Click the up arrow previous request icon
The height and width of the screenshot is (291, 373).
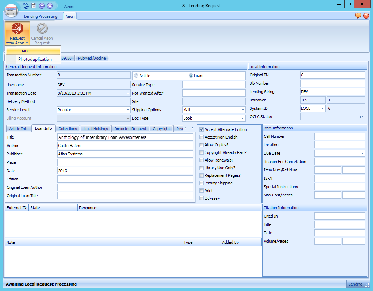click(x=42, y=6)
